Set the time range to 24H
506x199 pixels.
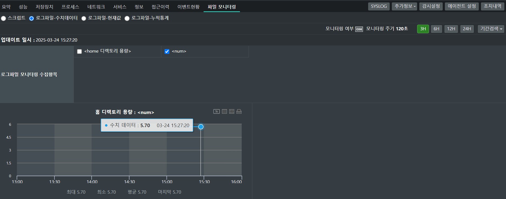tap(467, 29)
